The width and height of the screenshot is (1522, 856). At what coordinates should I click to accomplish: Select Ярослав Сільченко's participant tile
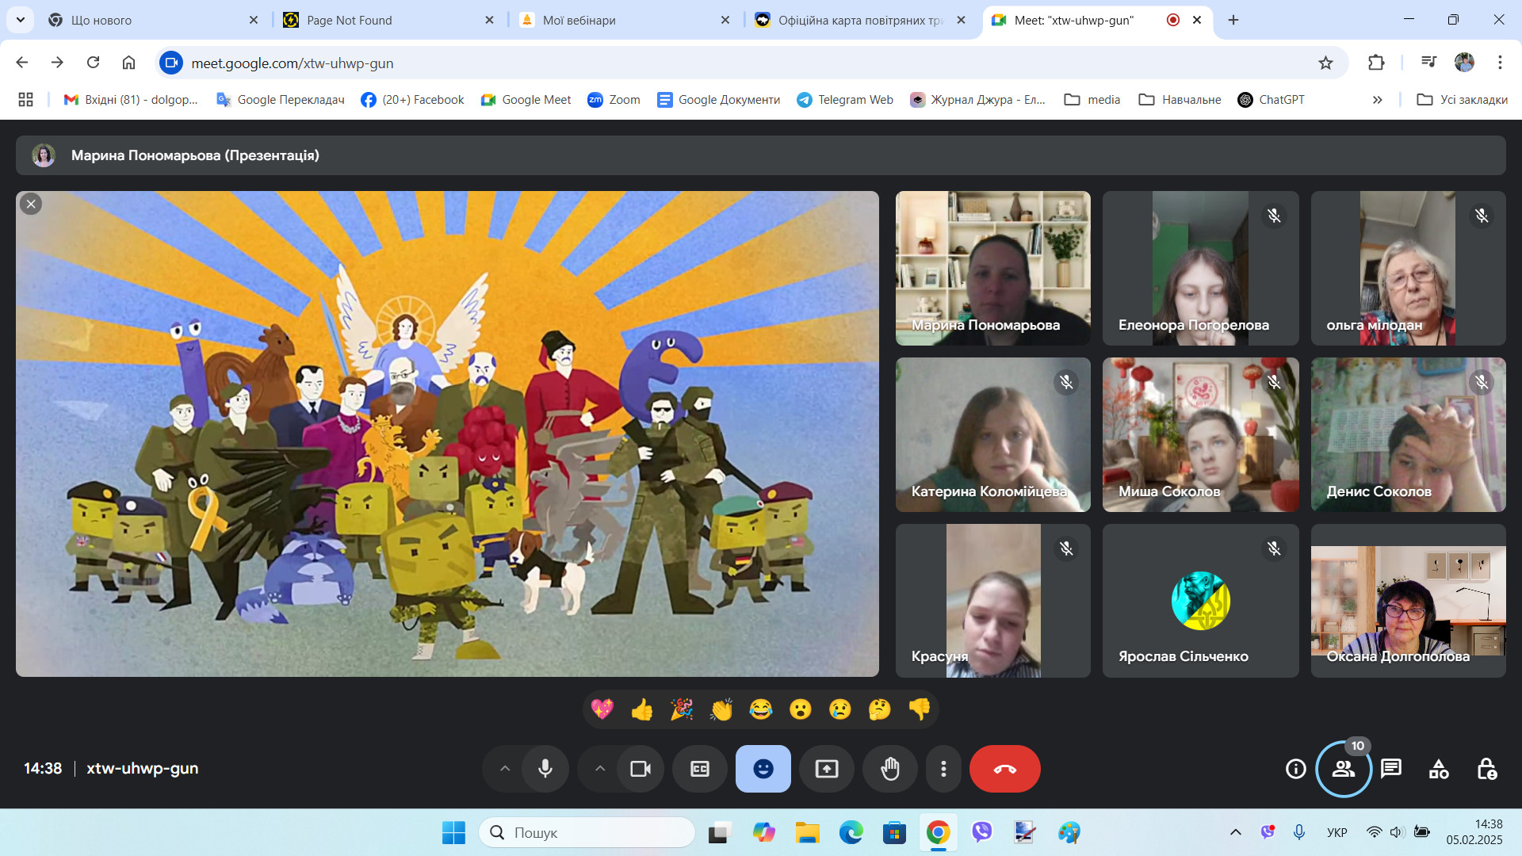[x=1201, y=601]
